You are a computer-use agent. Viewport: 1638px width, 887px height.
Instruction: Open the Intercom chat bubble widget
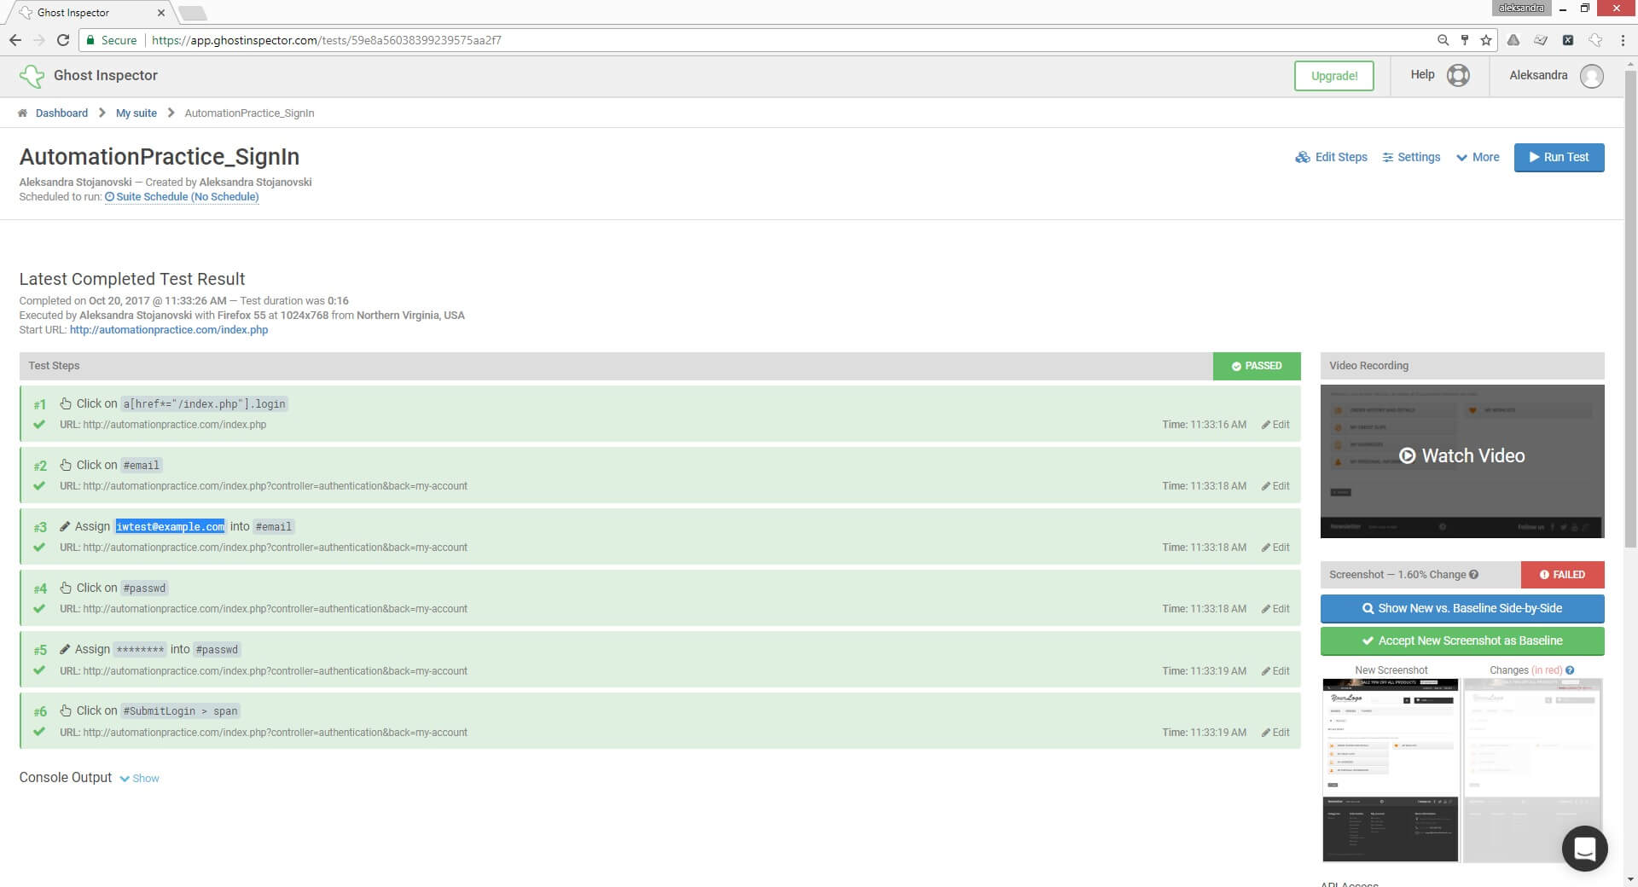coord(1584,848)
